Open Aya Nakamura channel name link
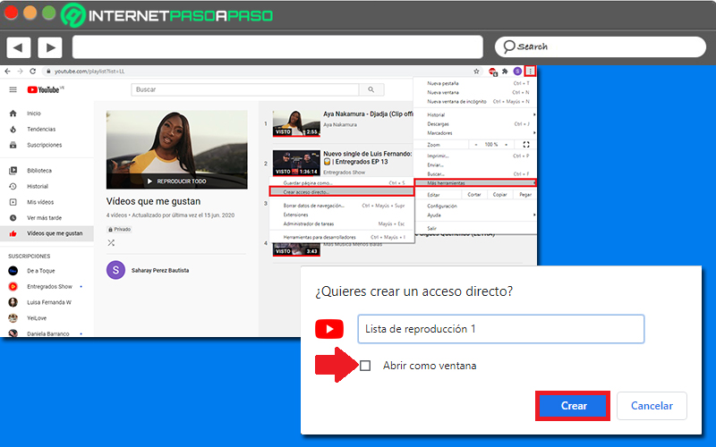716x447 pixels. [340, 124]
